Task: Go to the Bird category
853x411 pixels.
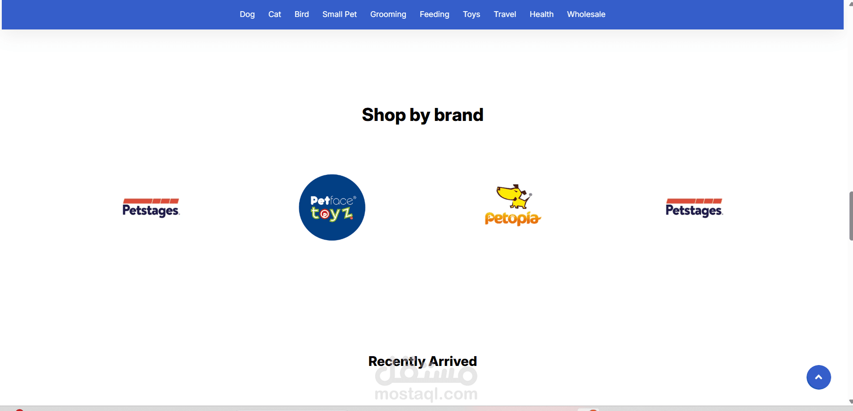Action: tap(302, 14)
